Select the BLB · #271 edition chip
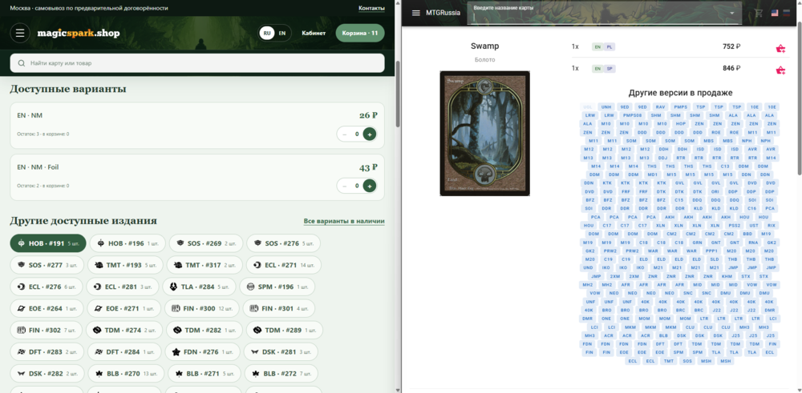The width and height of the screenshot is (802, 393). (205, 374)
